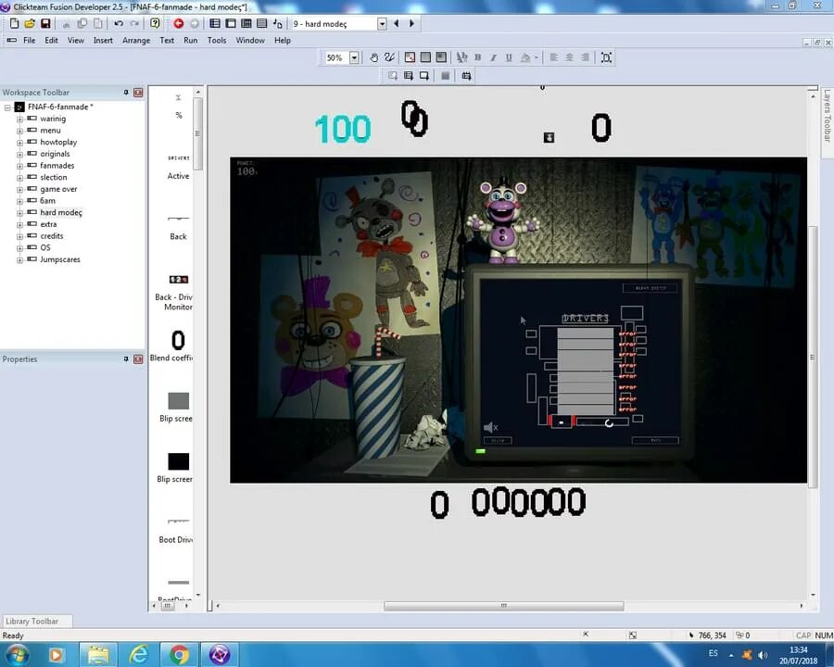This screenshot has height=667, width=834.
Task: Open the Storyboard Editor
Action: tap(215, 23)
